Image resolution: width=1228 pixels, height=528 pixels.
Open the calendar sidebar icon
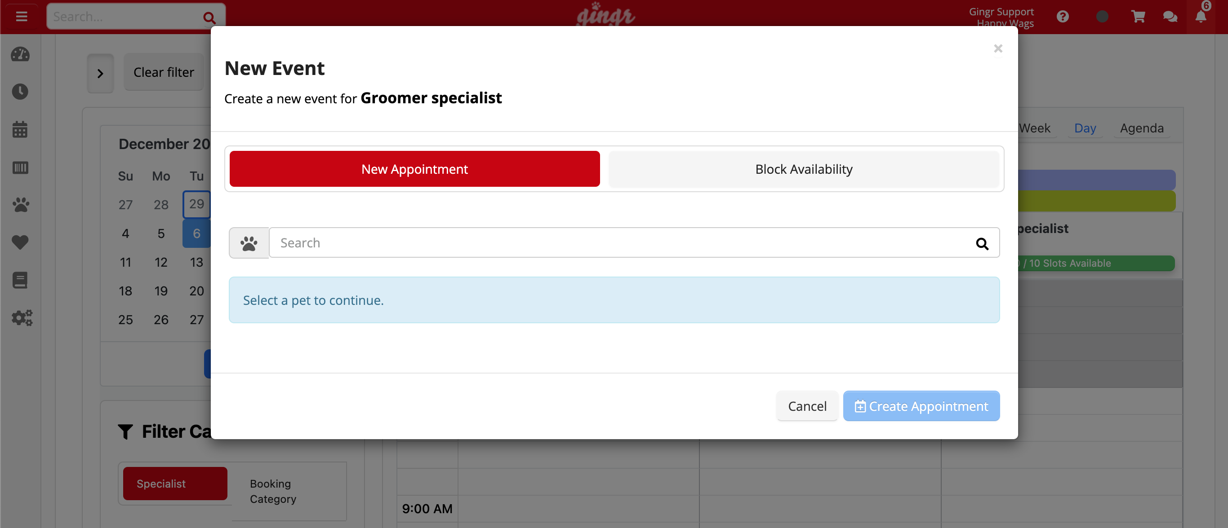[20, 129]
